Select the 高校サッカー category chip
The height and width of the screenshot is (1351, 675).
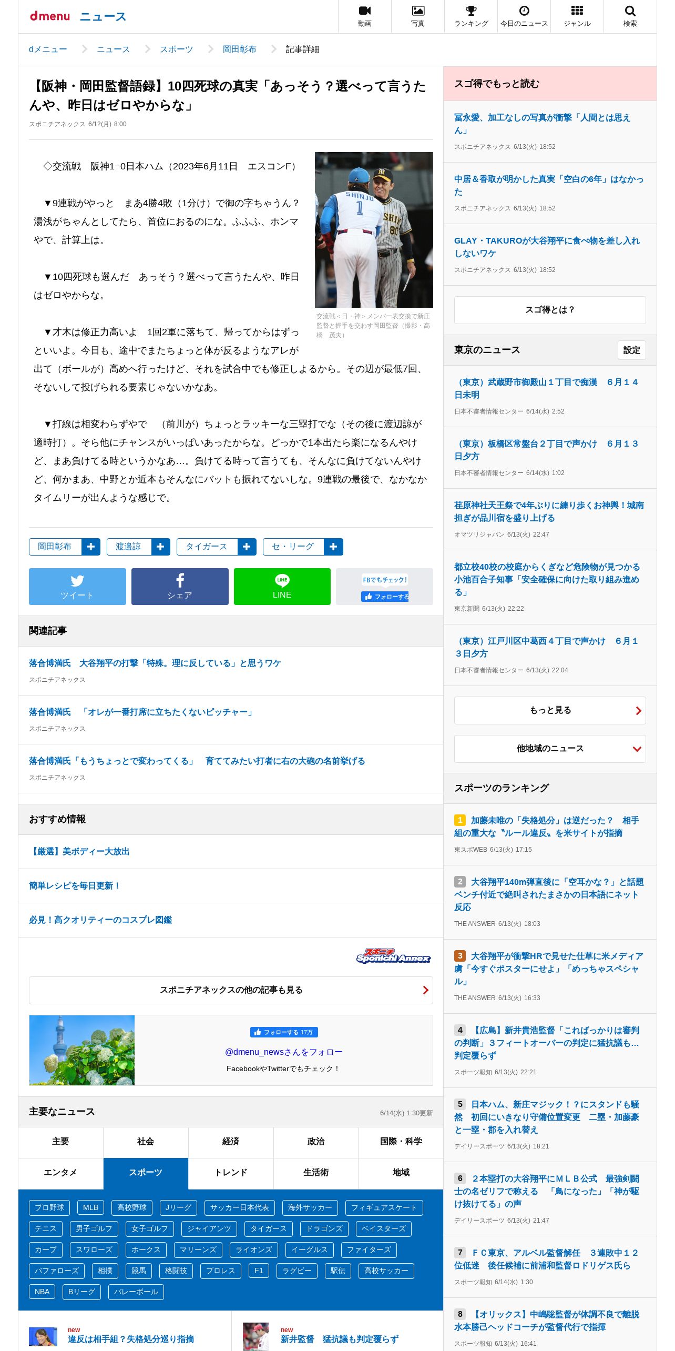click(x=386, y=1271)
